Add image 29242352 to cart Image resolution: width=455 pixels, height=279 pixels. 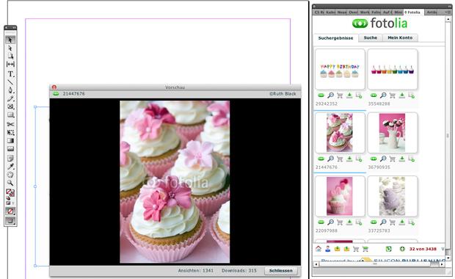(x=340, y=95)
